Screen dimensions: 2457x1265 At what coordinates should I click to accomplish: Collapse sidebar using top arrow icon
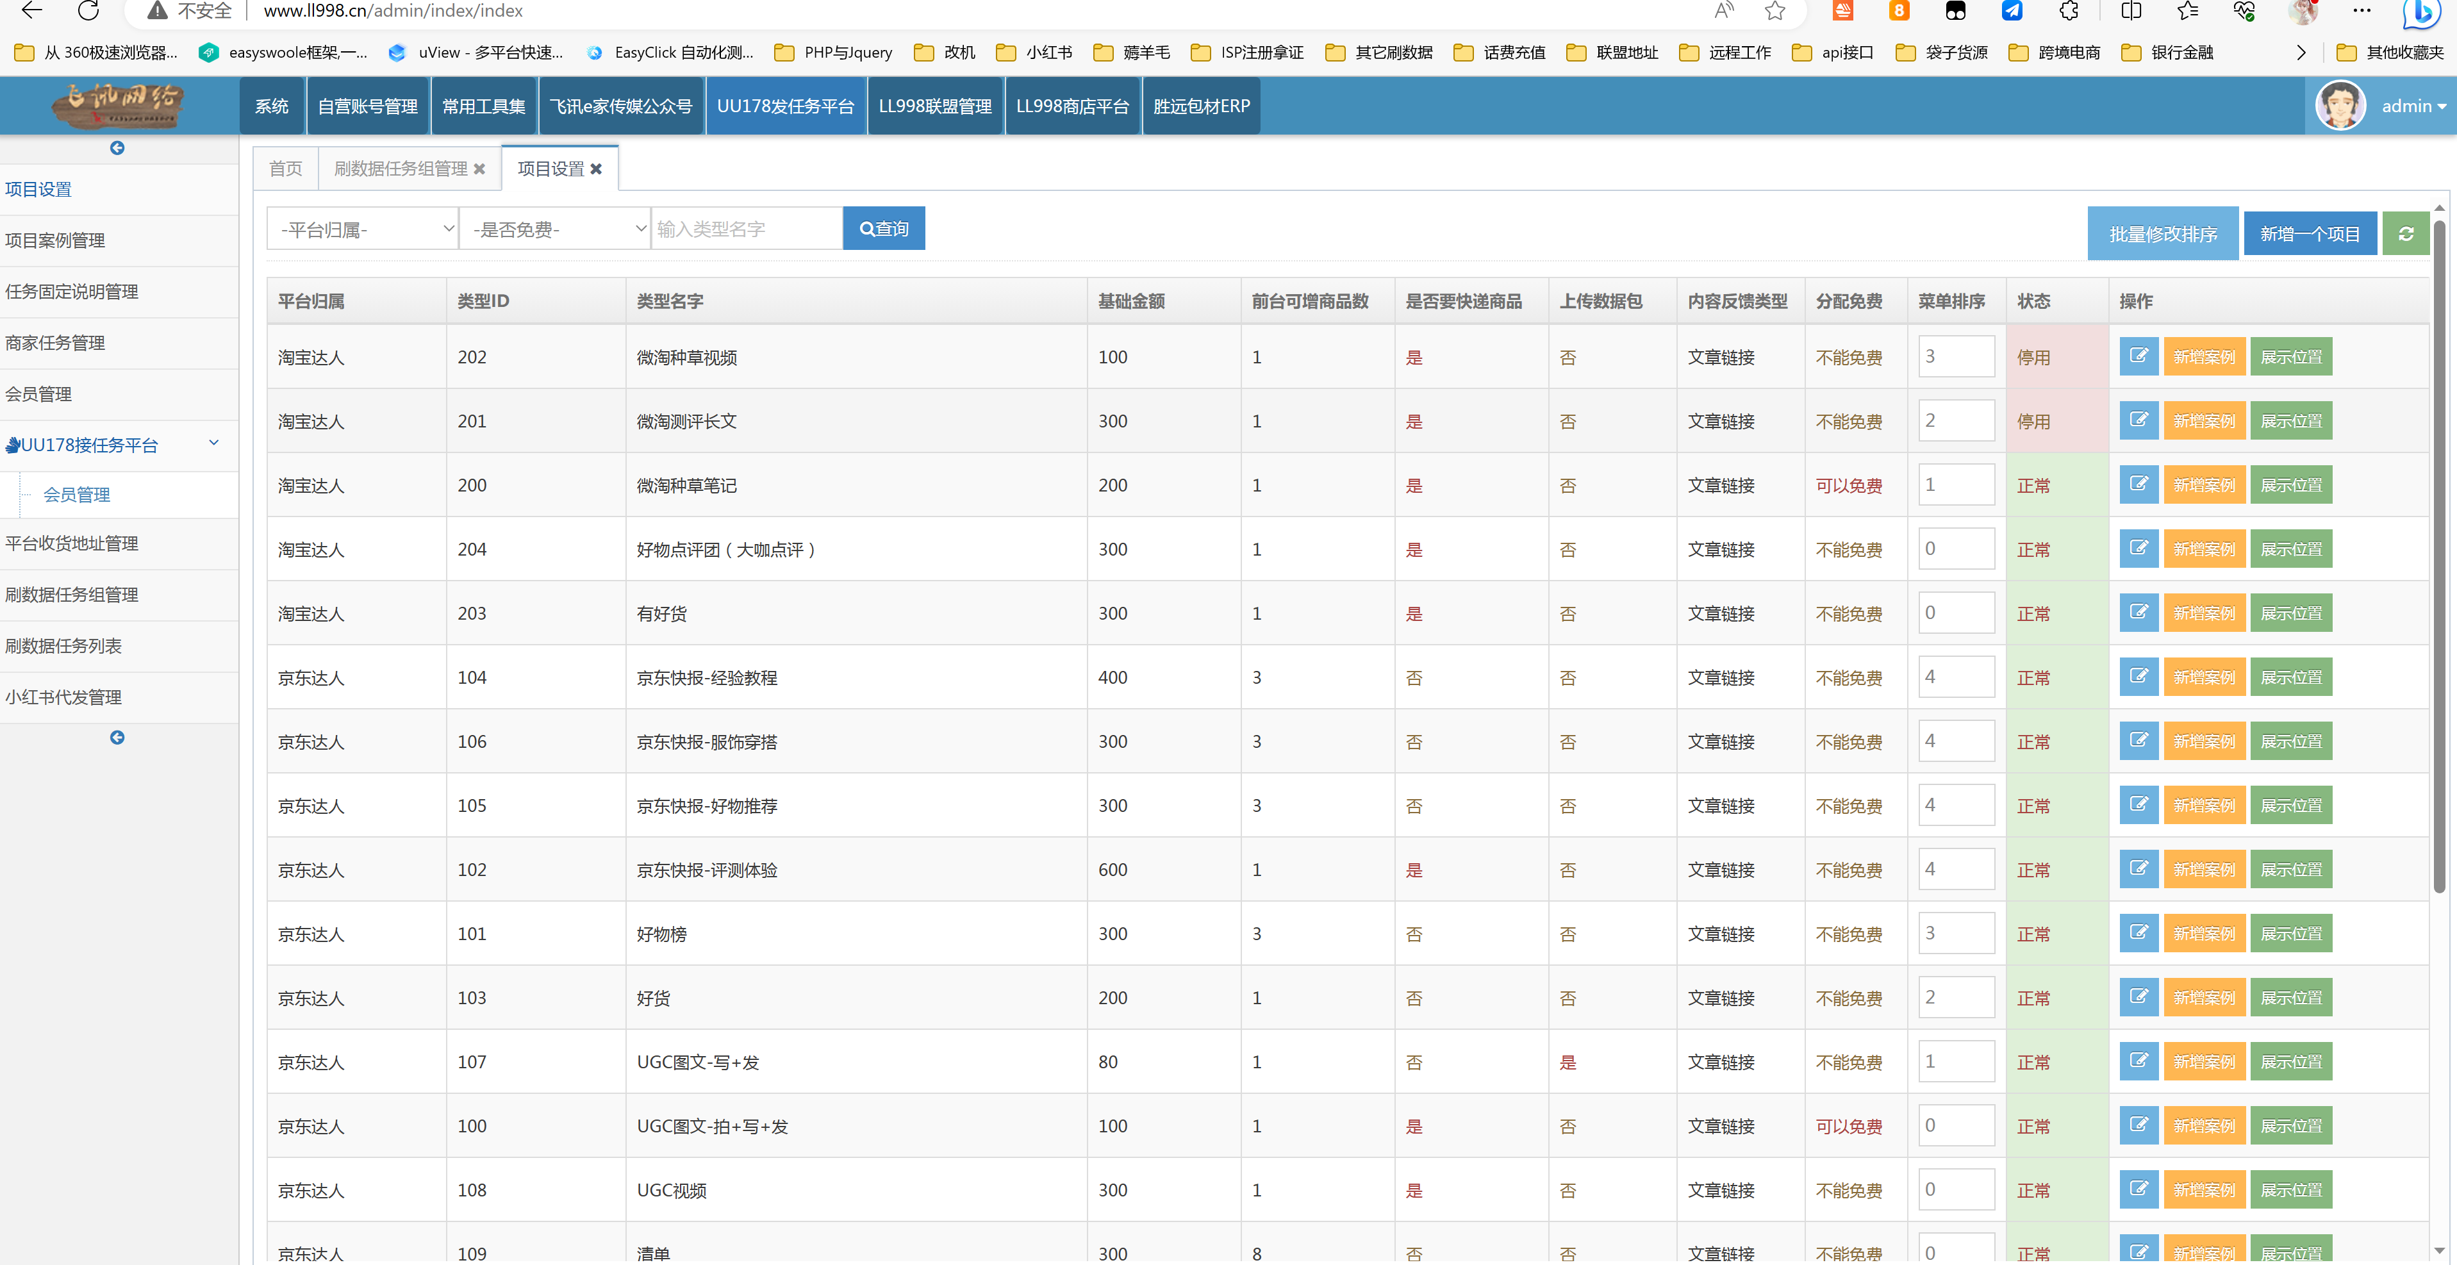pyautogui.click(x=117, y=148)
